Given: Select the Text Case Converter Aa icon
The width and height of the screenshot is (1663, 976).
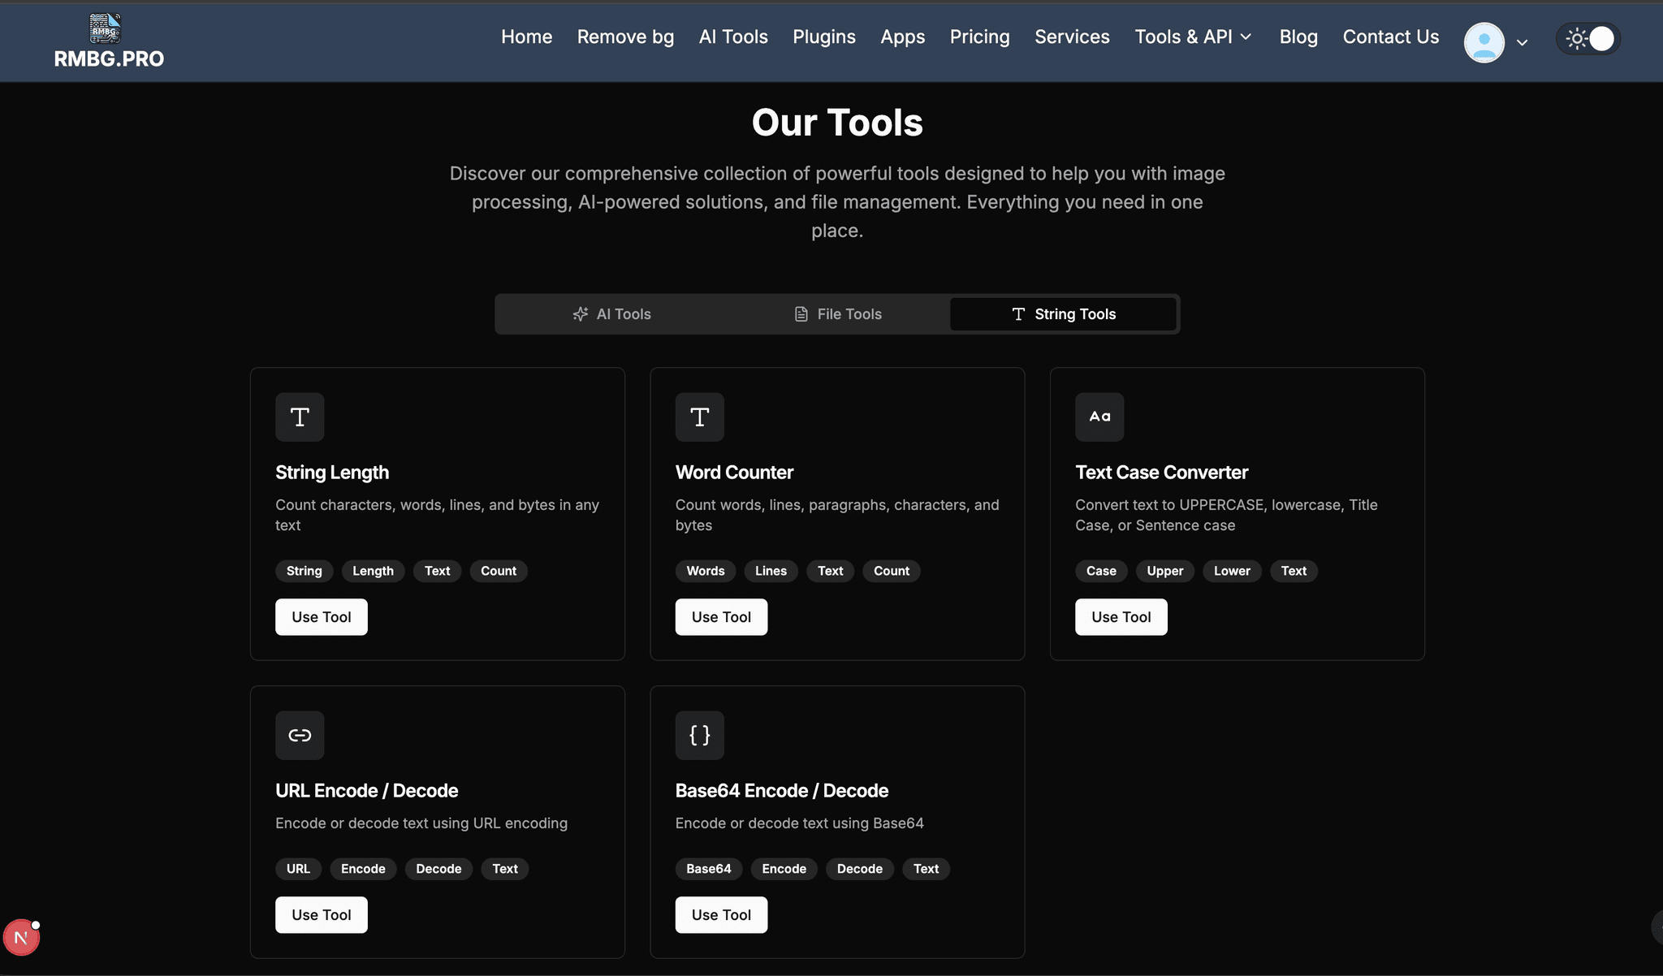Looking at the screenshot, I should point(1099,417).
